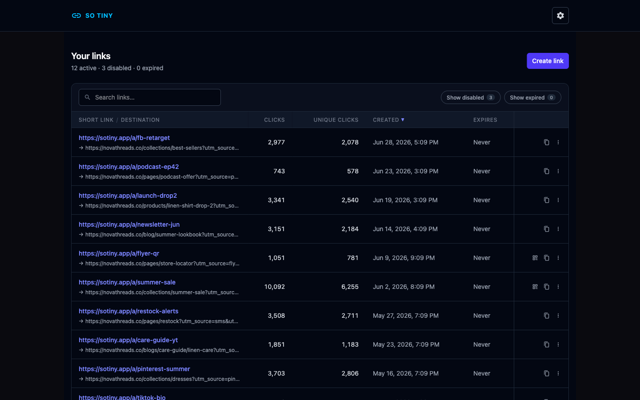Copy the summer-sale short link
The width and height of the screenshot is (640, 400).
547,287
